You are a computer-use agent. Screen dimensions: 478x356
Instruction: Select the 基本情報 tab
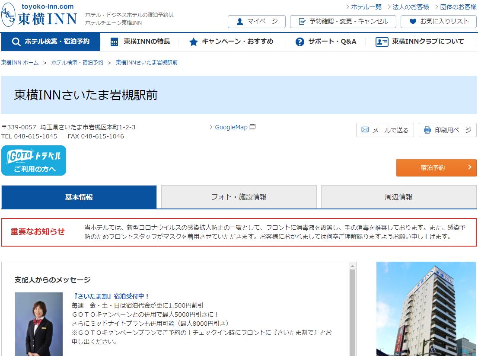(79, 197)
